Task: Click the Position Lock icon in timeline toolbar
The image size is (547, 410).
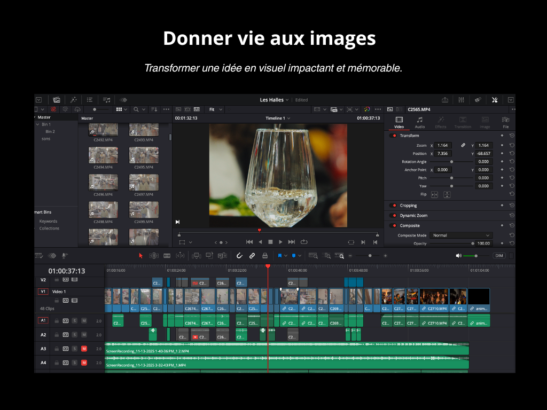Action: click(x=265, y=256)
